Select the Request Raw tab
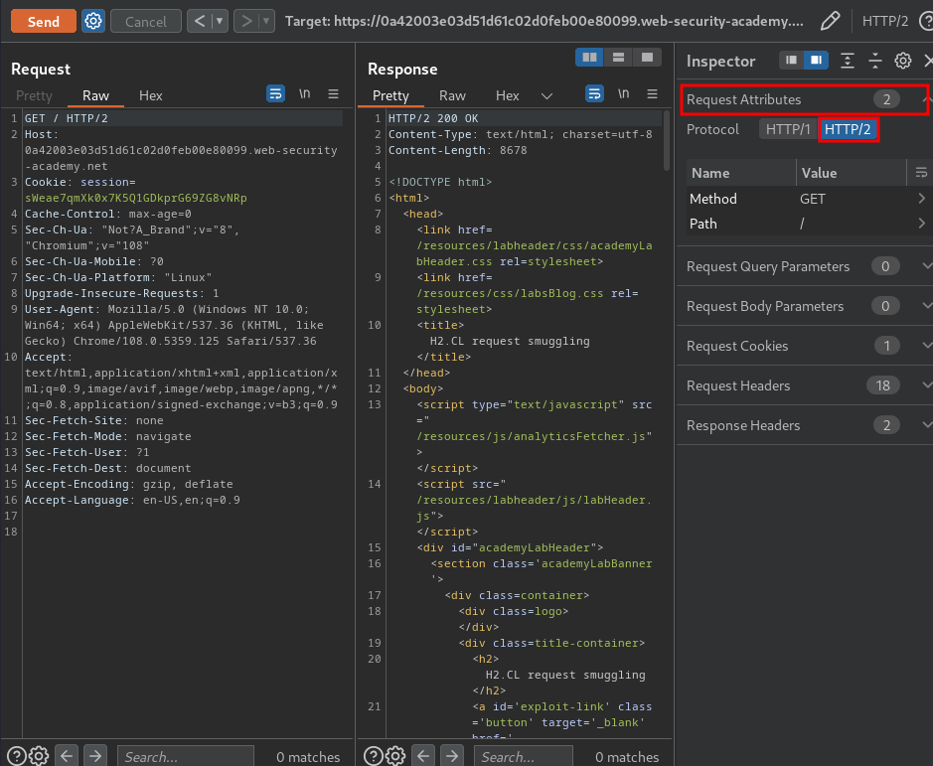The width and height of the screenshot is (933, 766). tap(95, 95)
